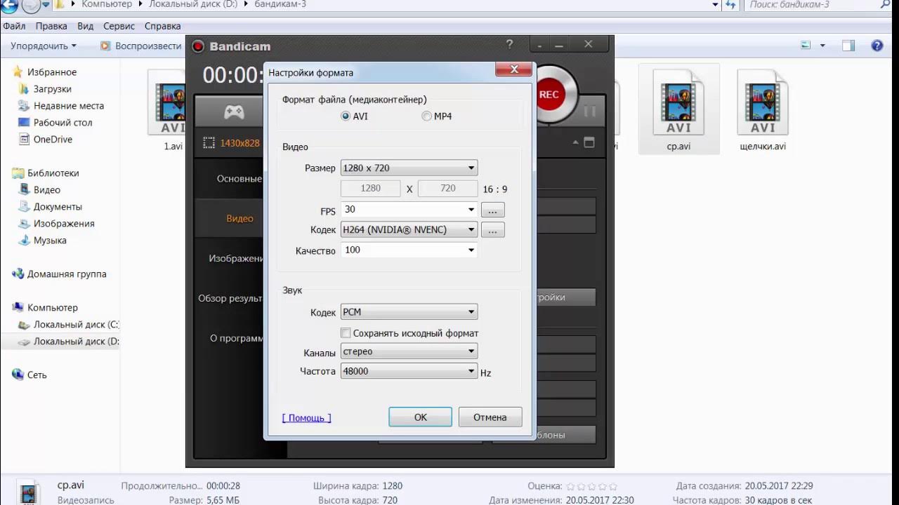This screenshot has height=505, width=899.
Task: Click the 1430x828 capture area icon
Action: coord(209,143)
